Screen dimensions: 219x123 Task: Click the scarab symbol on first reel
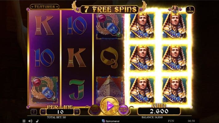pos(44,89)
